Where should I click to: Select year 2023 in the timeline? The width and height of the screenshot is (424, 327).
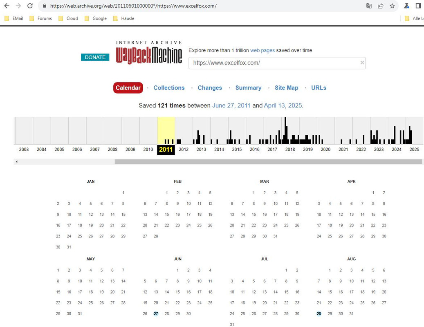(x=379, y=150)
